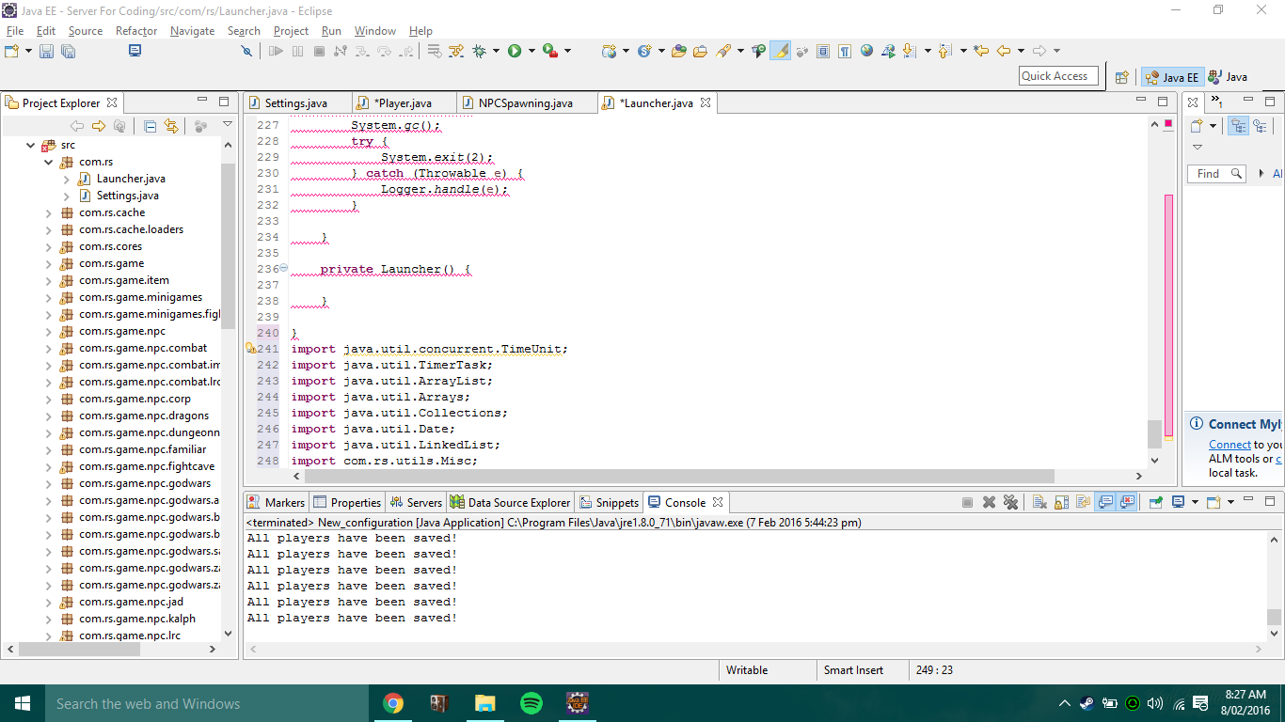Switch to the Java perspective

point(1229,77)
